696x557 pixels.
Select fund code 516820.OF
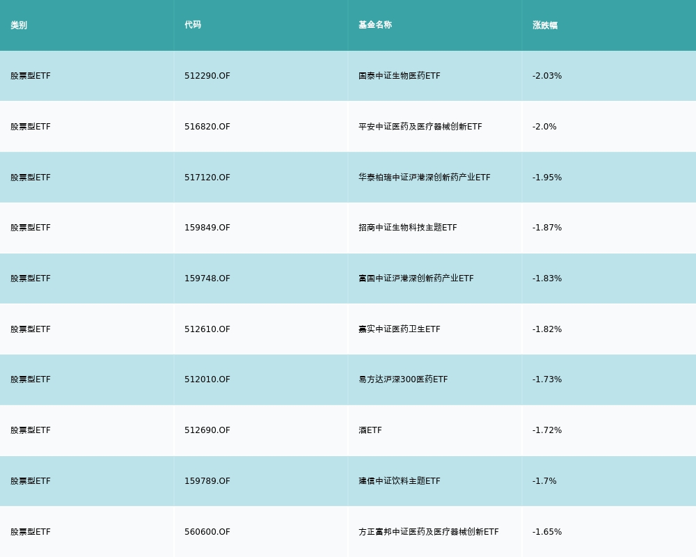point(207,127)
